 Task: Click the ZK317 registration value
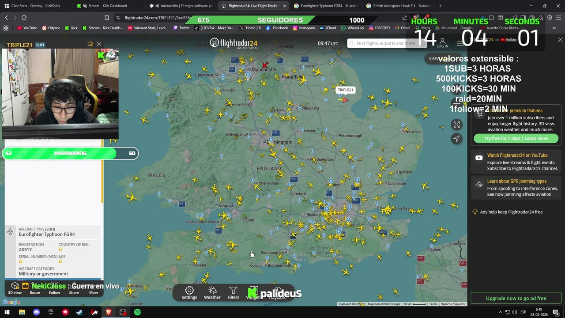pos(25,250)
